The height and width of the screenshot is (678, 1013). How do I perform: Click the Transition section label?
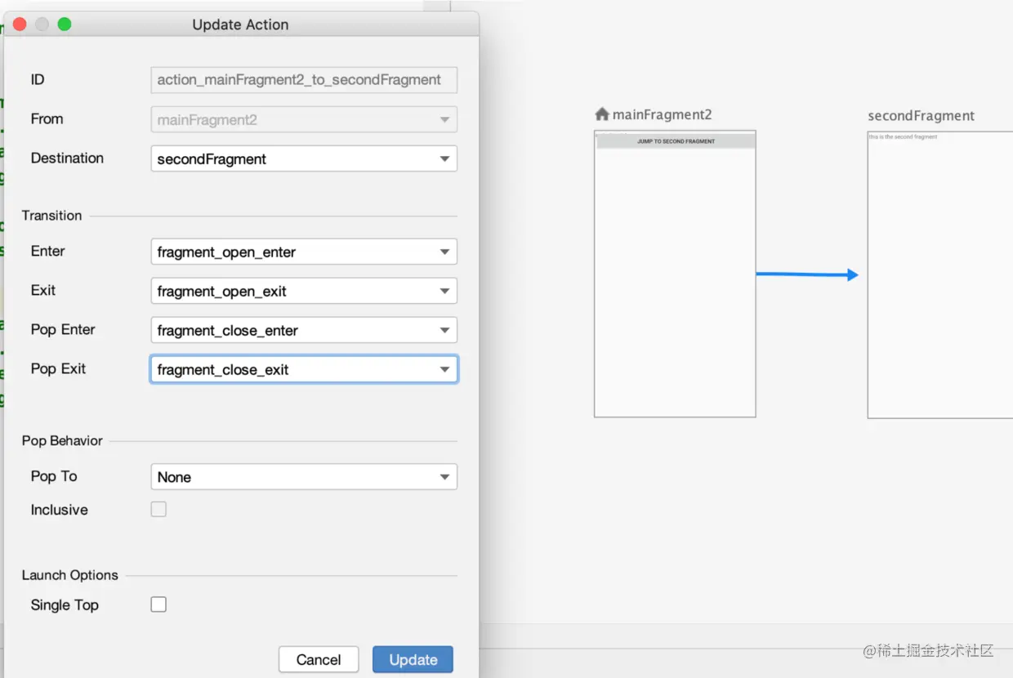pyautogui.click(x=51, y=216)
